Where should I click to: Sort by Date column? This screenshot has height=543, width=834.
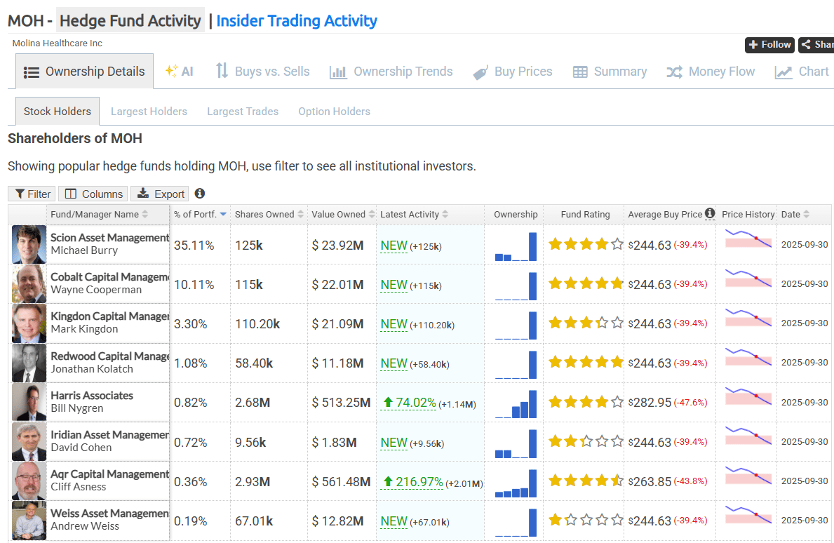(x=795, y=215)
